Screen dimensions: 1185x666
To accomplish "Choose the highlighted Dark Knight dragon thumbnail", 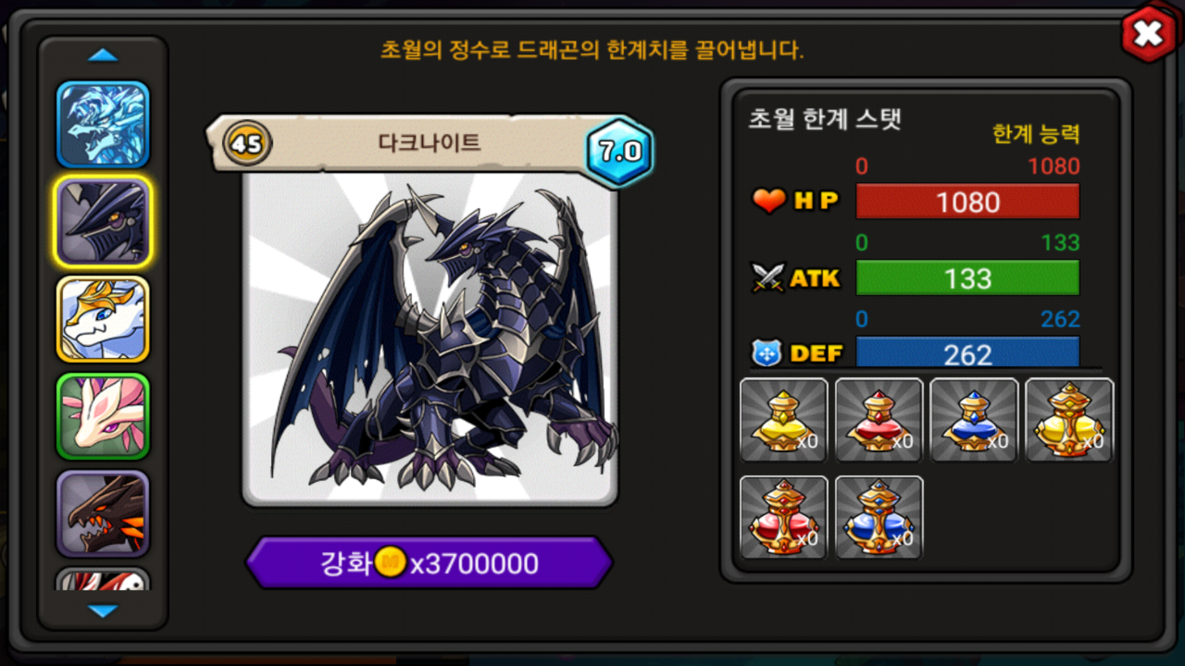I will 103,222.
